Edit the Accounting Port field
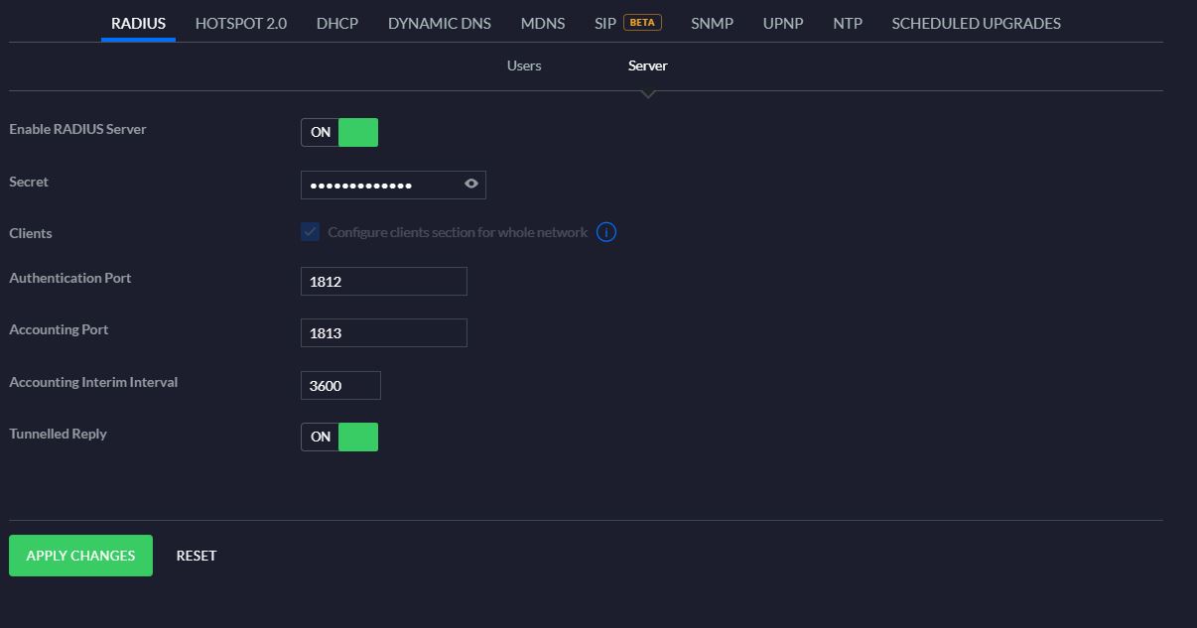Image resolution: width=1197 pixels, height=628 pixels. pyautogui.click(x=384, y=332)
